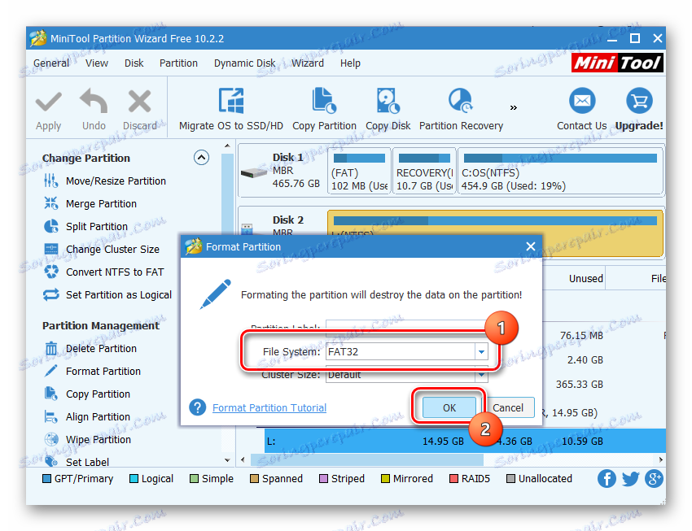This screenshot has width=692, height=531.
Task: Select the C:OS(NTFS) partition block
Action: pyautogui.click(x=560, y=171)
